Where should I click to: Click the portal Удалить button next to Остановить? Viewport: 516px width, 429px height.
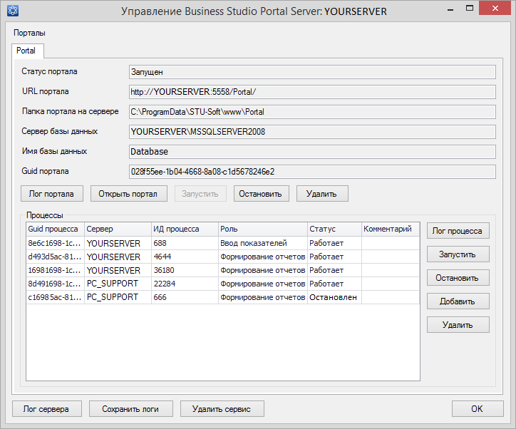322,194
